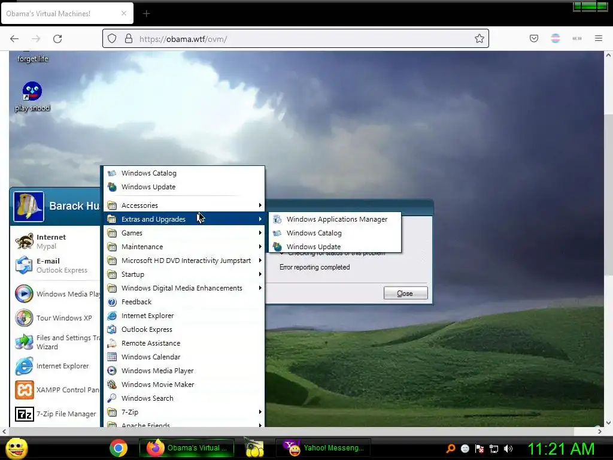The width and height of the screenshot is (613, 460).
Task: Open Windows Update in Extras submenu
Action: [335, 247]
